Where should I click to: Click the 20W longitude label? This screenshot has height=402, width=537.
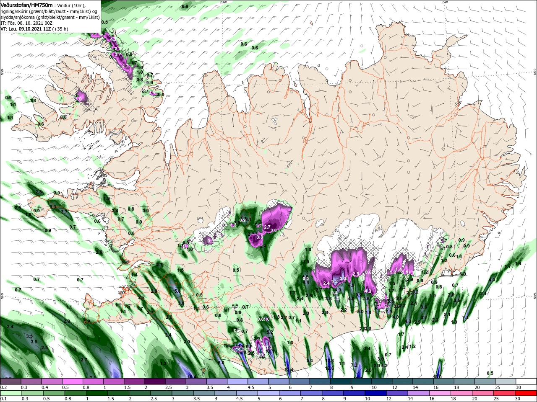tap(223, 2)
